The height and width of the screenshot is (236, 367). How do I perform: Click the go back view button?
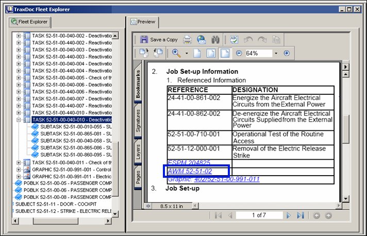(x=316, y=215)
